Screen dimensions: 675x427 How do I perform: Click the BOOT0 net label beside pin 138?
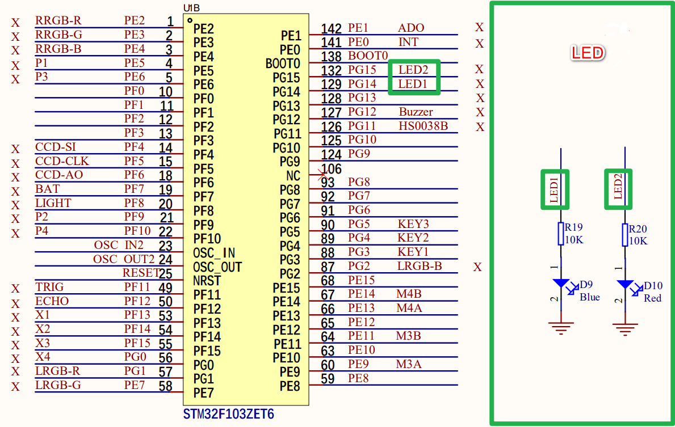[368, 56]
